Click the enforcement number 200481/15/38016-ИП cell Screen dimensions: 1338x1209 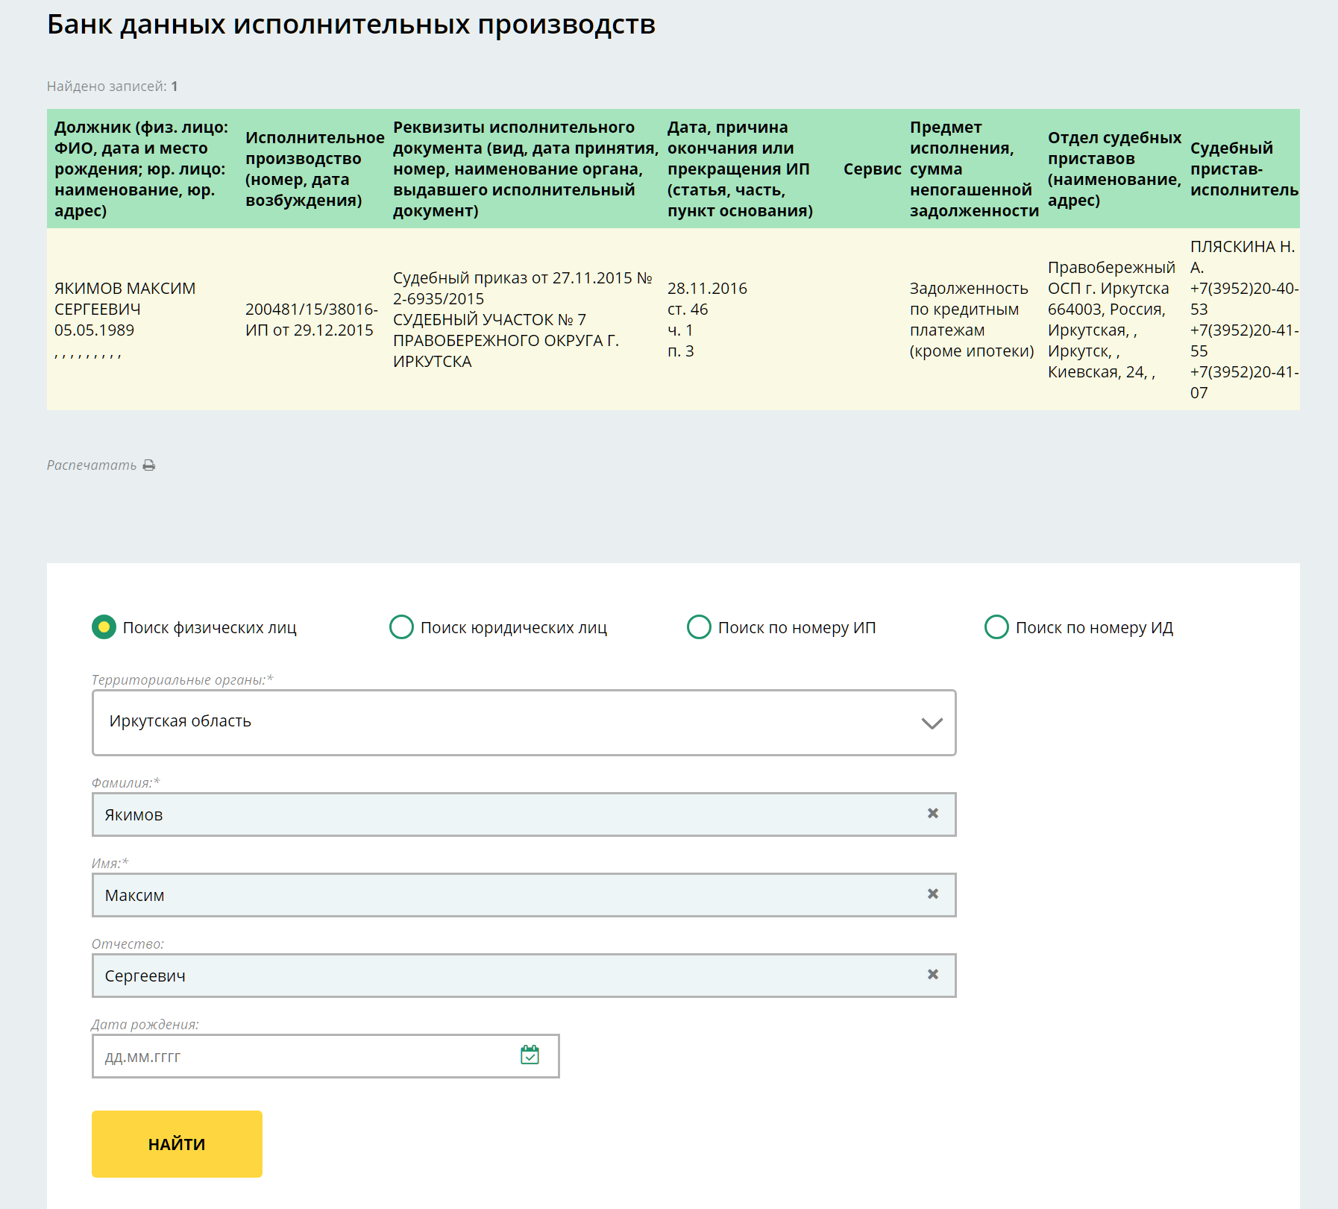(x=311, y=319)
